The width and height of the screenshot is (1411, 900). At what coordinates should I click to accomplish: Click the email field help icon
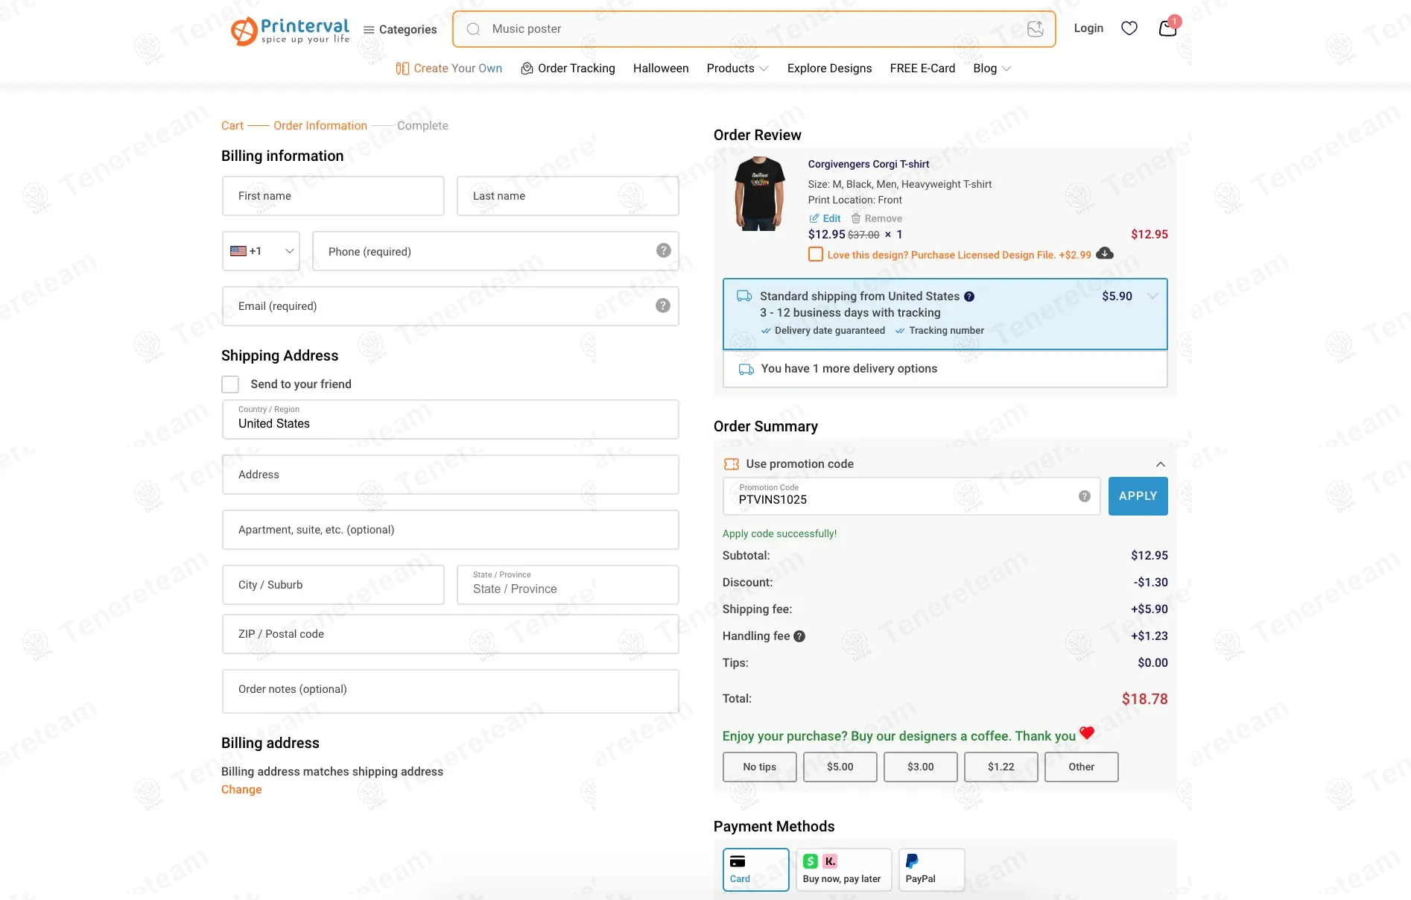click(662, 306)
